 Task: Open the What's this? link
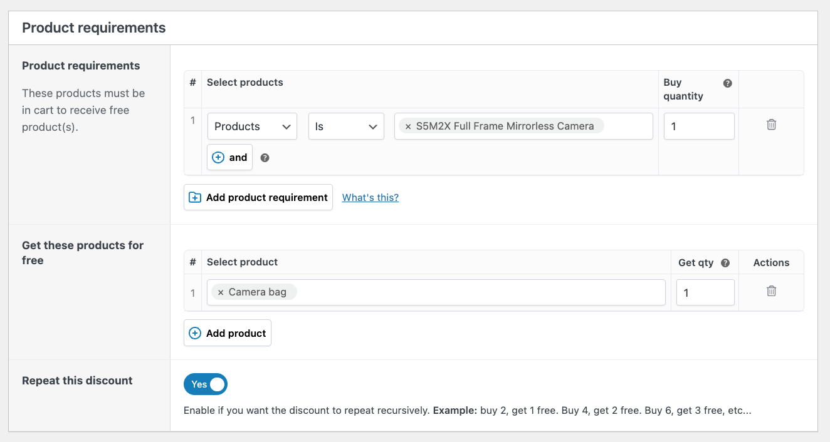[370, 197]
